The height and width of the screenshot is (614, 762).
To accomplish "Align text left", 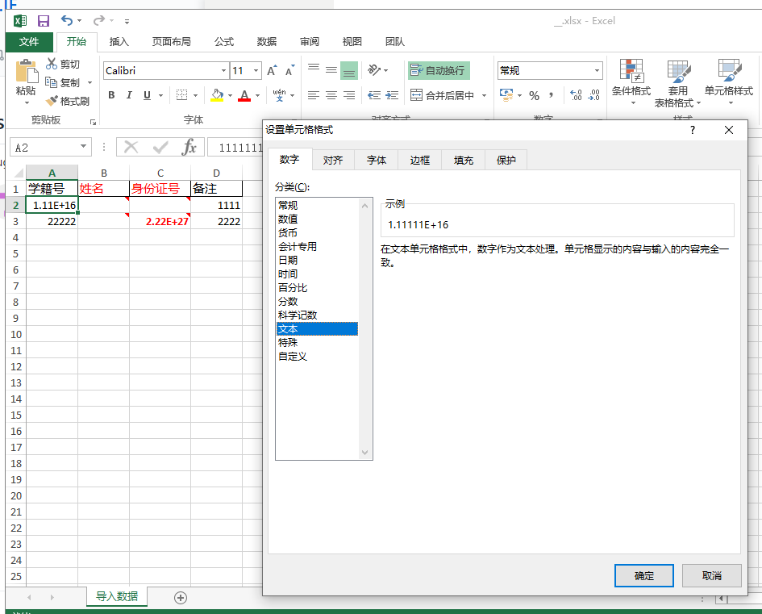I will pos(314,95).
